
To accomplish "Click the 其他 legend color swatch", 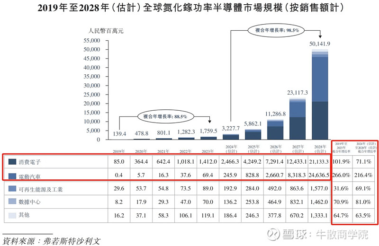I will click(12, 215).
